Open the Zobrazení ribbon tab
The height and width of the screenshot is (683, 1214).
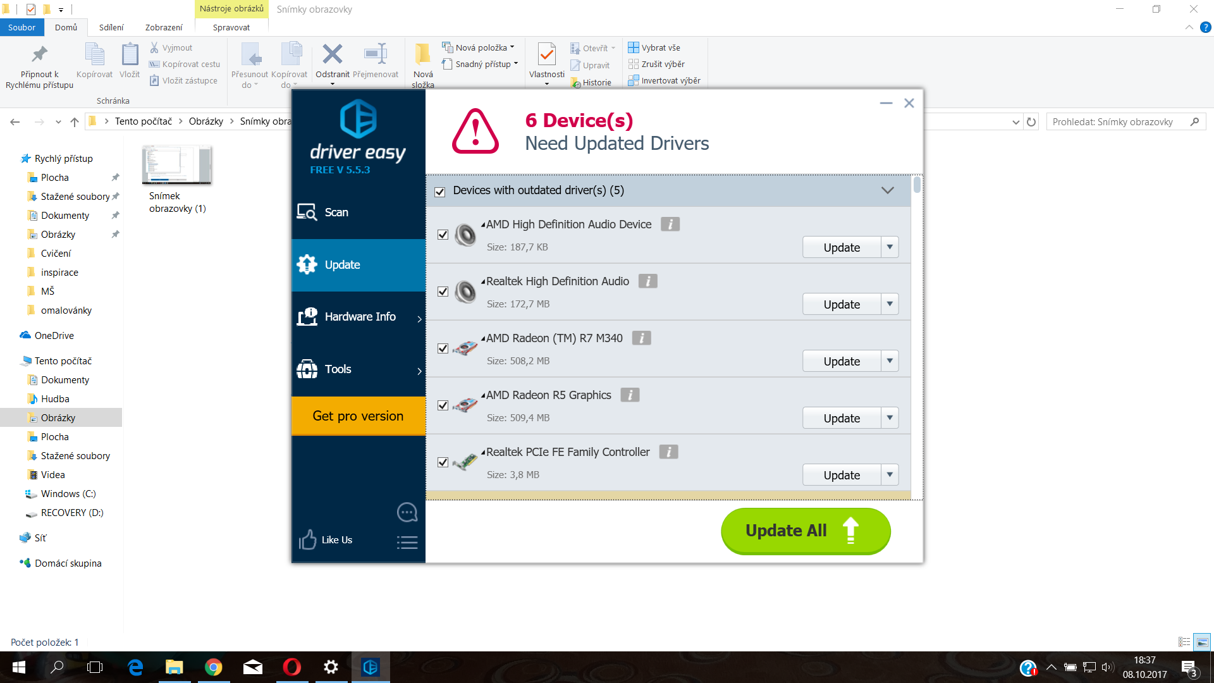[164, 27]
